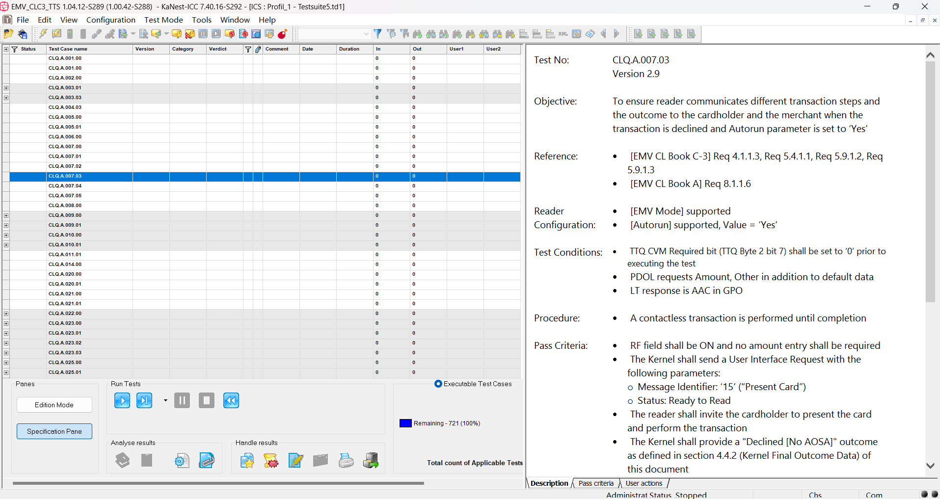Click the Edition Mode button
The width and height of the screenshot is (940, 499).
coord(54,405)
